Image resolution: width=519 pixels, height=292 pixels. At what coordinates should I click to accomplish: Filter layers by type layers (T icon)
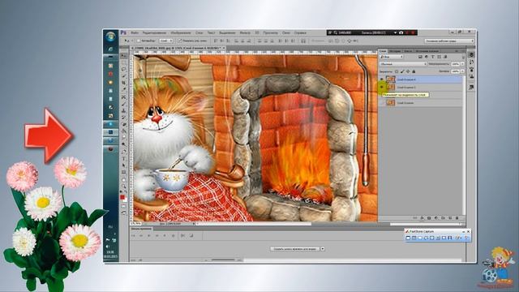433,57
